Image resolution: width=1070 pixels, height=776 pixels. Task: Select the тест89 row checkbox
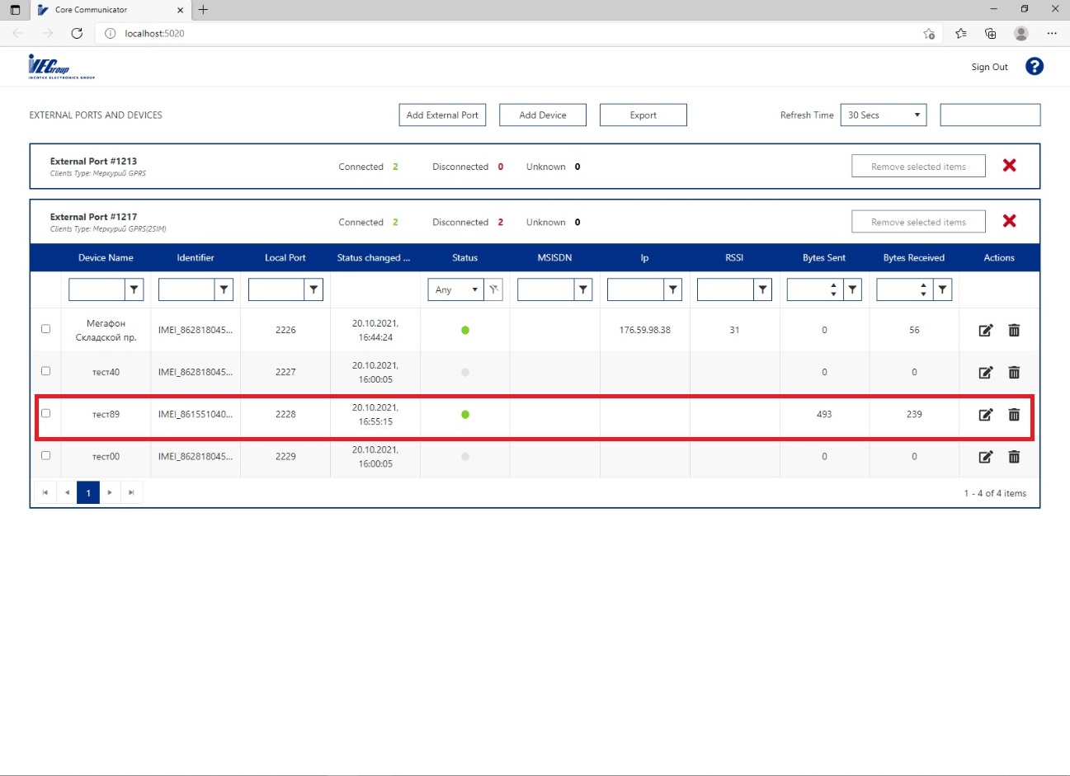pos(46,413)
